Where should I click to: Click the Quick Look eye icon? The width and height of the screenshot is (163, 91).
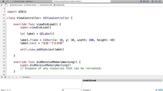pos(8,90)
